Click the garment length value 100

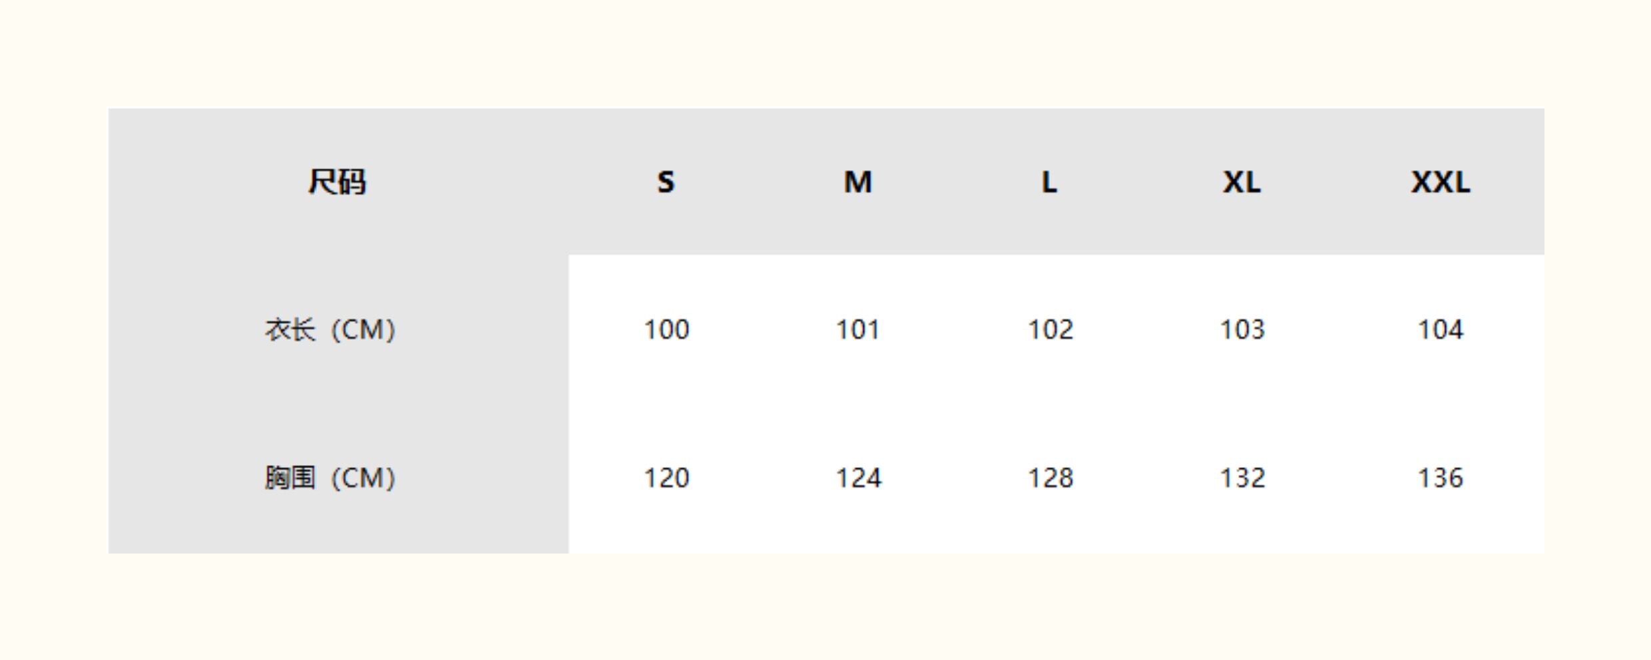(x=666, y=329)
